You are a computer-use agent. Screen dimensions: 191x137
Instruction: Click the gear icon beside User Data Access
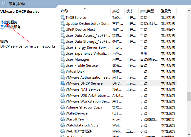[x=63, y=35]
